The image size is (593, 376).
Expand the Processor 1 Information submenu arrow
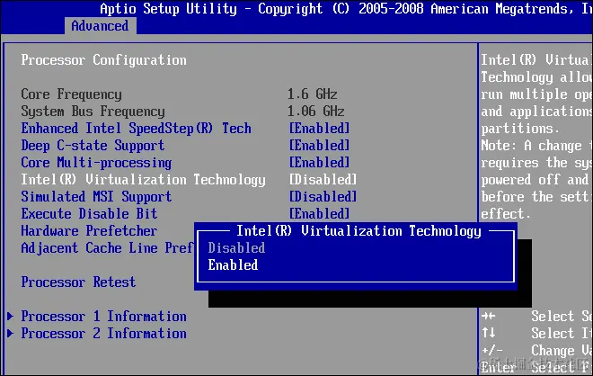[x=11, y=316]
